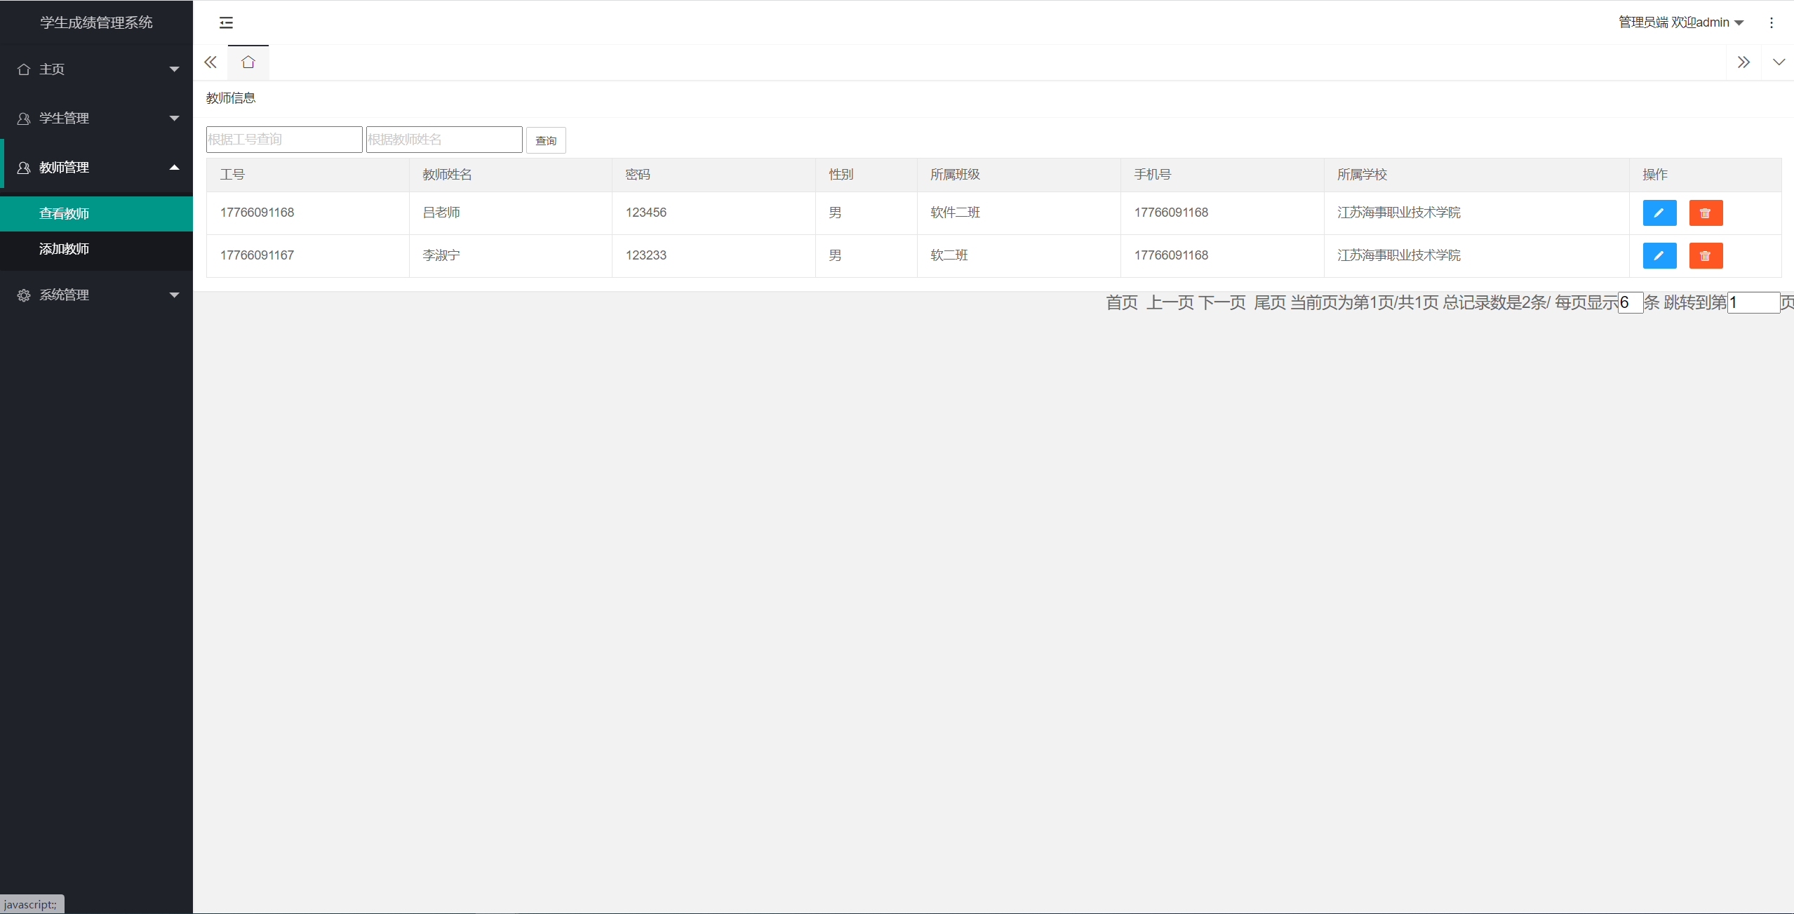Viewport: 1794px width, 914px height.
Task: Focus the 根据工号查询 input field
Action: pyautogui.click(x=283, y=139)
